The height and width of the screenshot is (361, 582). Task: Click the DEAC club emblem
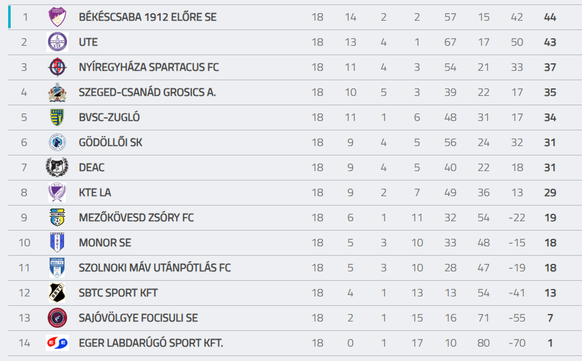(x=57, y=167)
